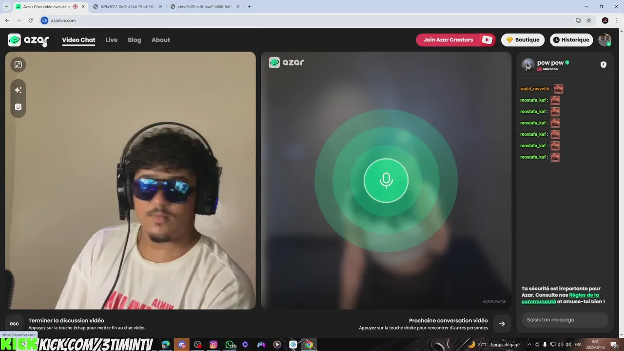Open Microsoft Edge from the taskbar

[166, 345]
